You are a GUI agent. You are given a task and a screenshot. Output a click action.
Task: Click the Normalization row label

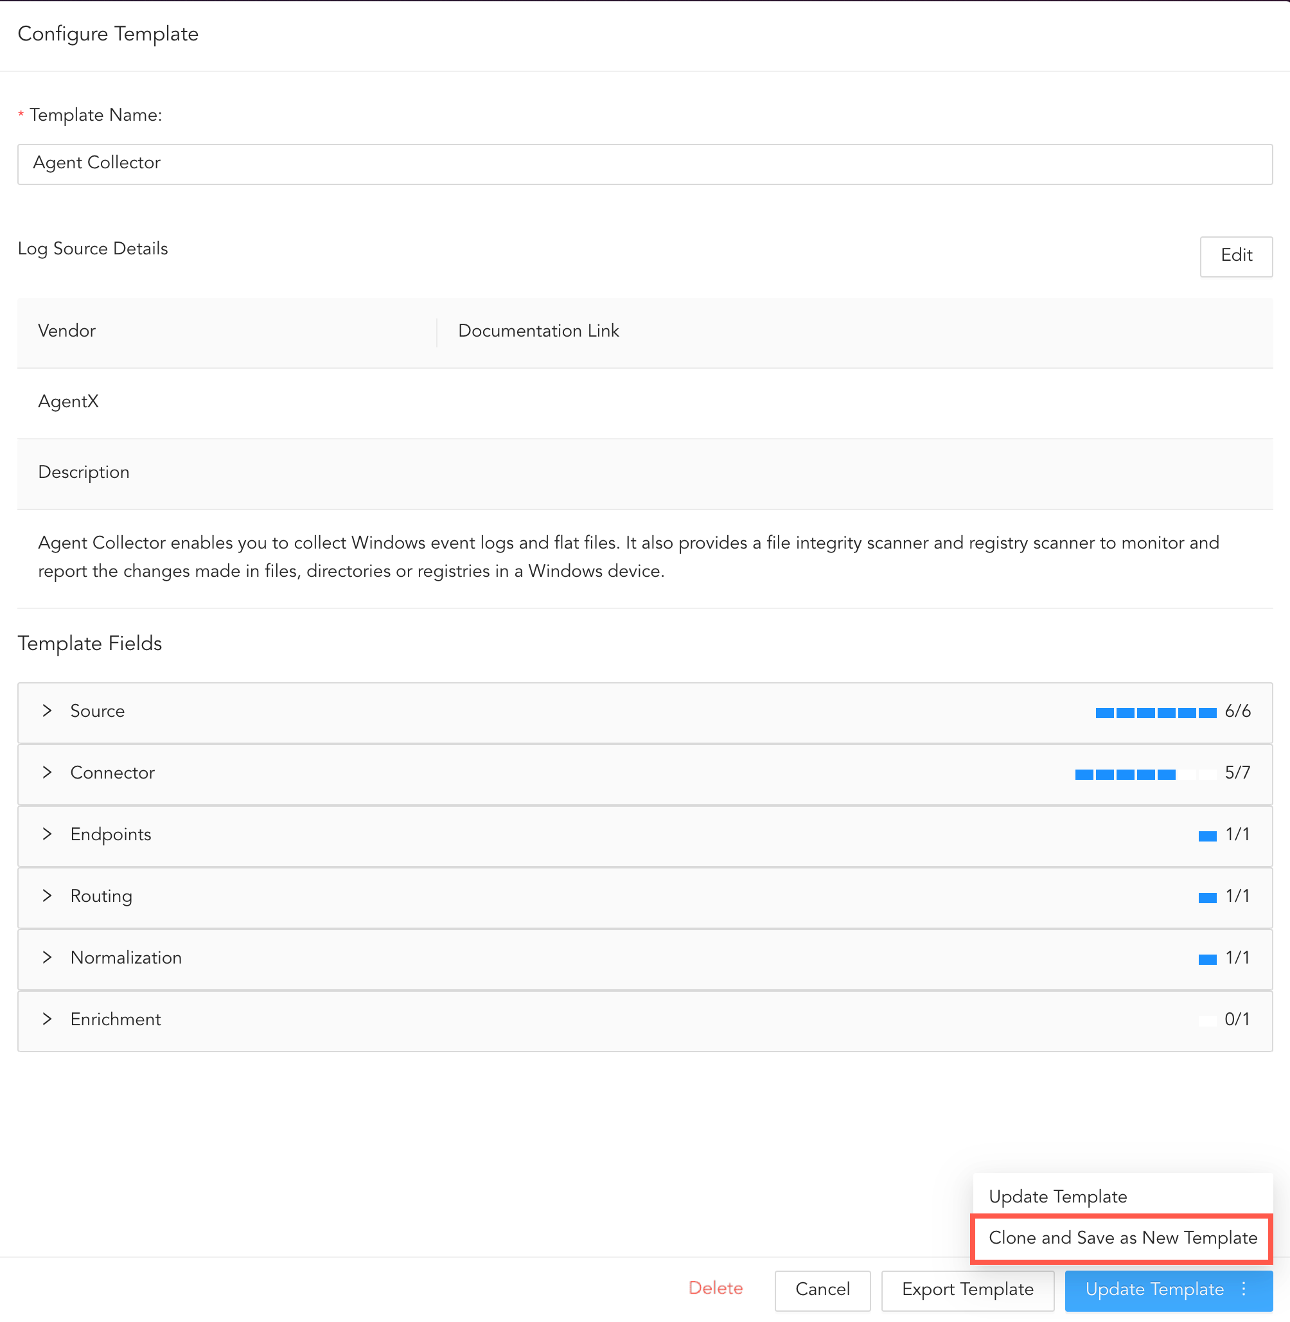[x=126, y=957]
